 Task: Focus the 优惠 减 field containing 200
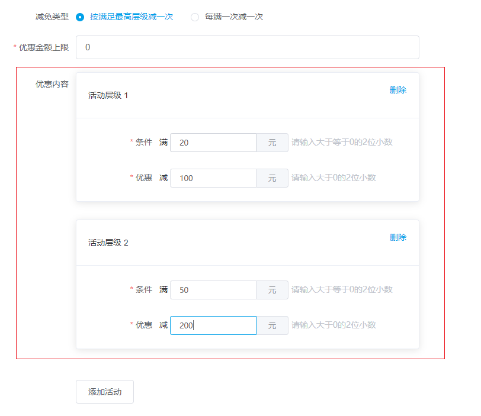click(213, 325)
